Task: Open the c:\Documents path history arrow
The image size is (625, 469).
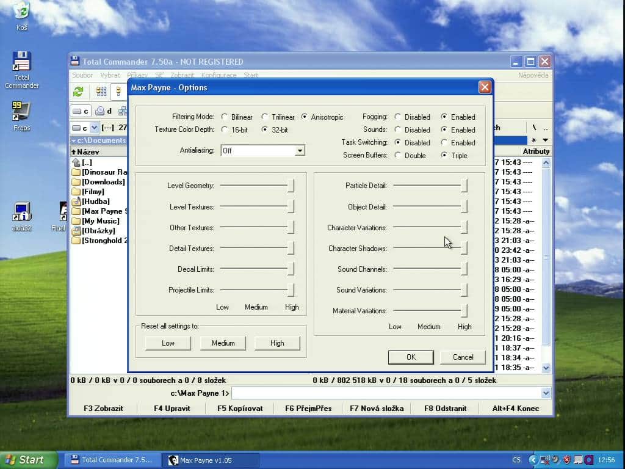Action: click(x=73, y=140)
